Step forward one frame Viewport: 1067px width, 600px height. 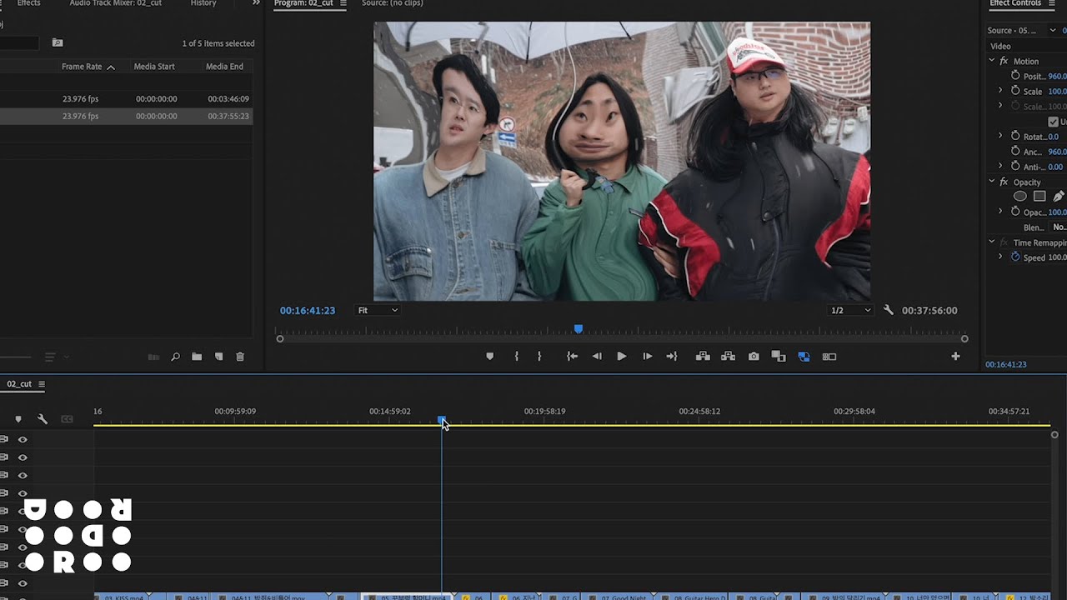647,357
